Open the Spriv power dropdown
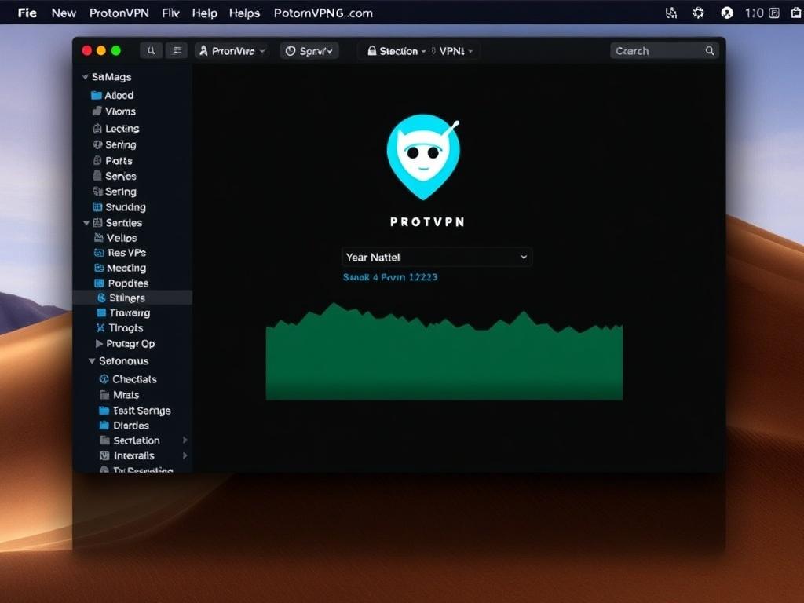The image size is (804, 603). (309, 51)
